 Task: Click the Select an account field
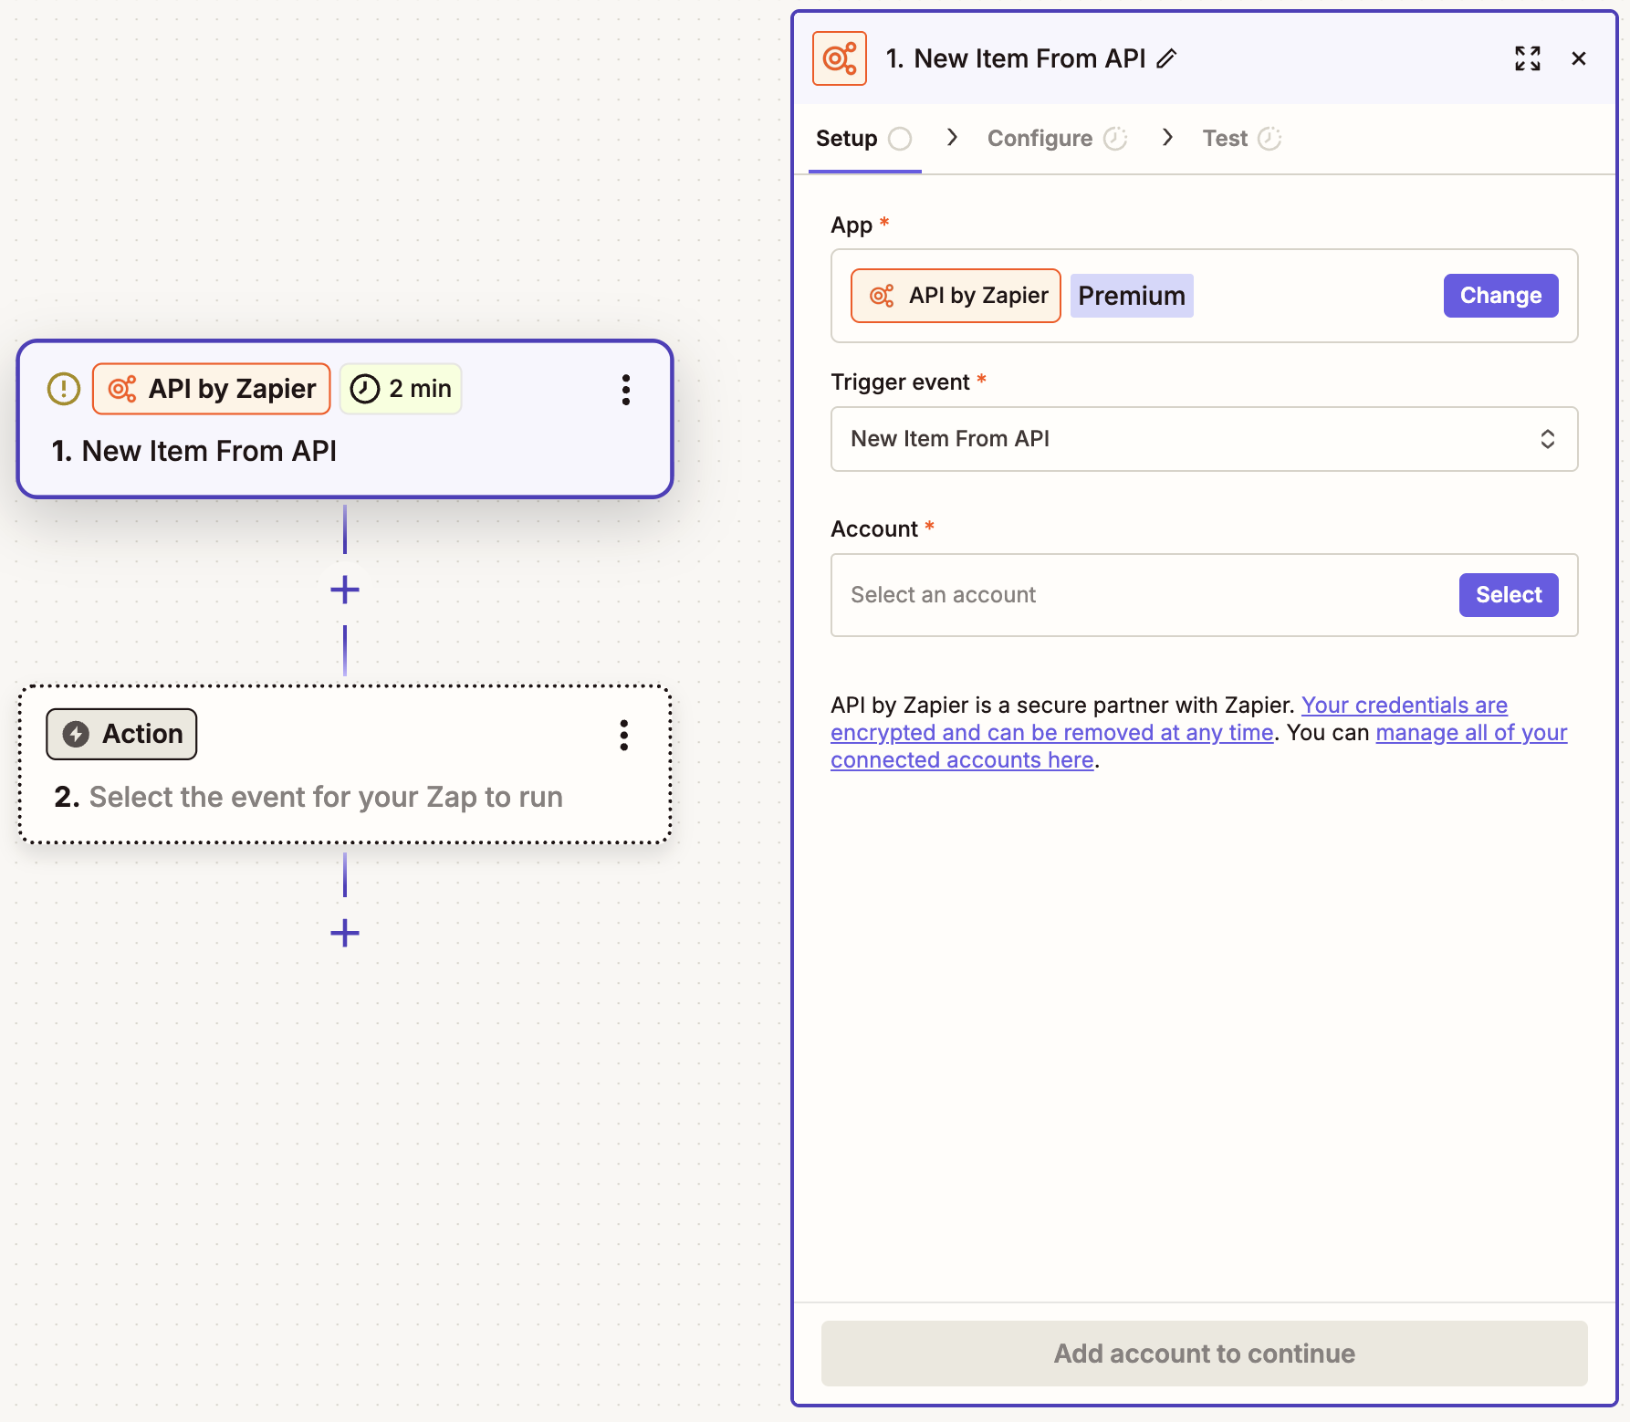pyautogui.click(x=1205, y=595)
